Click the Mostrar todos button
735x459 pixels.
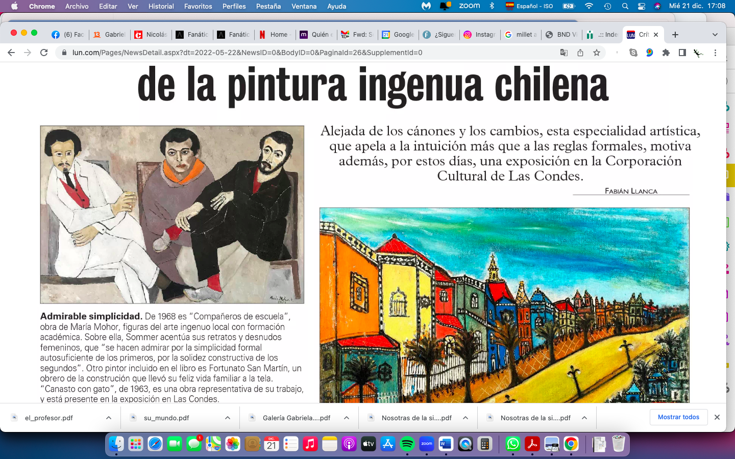[x=678, y=417]
